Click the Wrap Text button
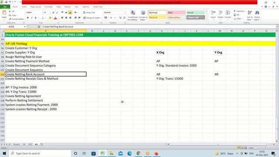279x157 pixels. pyautogui.click(x=89, y=13)
